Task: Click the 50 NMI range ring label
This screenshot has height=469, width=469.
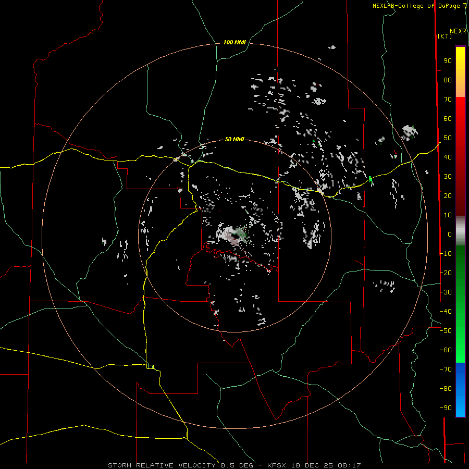Action: pos(234,139)
